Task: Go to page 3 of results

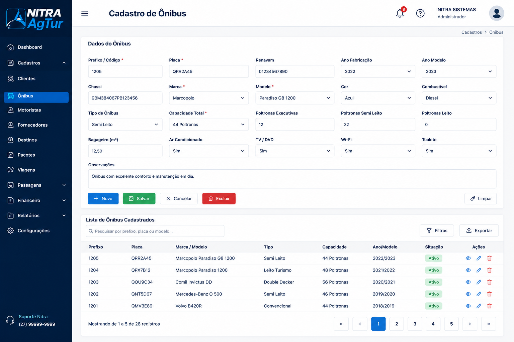Action: click(x=415, y=324)
